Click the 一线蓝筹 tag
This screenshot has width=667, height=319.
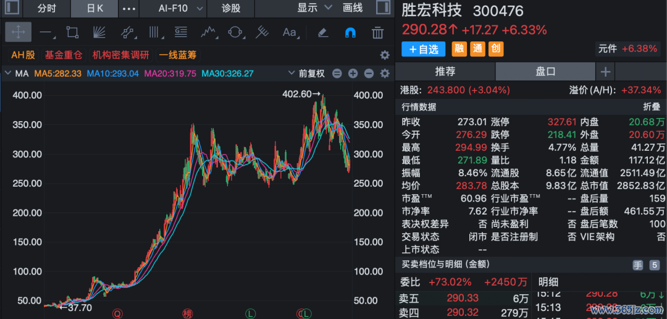tap(178, 55)
